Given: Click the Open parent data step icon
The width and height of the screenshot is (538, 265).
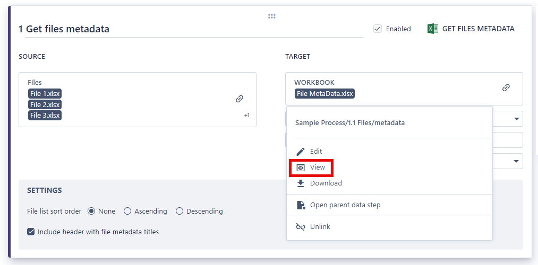Looking at the screenshot, I should pos(301,205).
